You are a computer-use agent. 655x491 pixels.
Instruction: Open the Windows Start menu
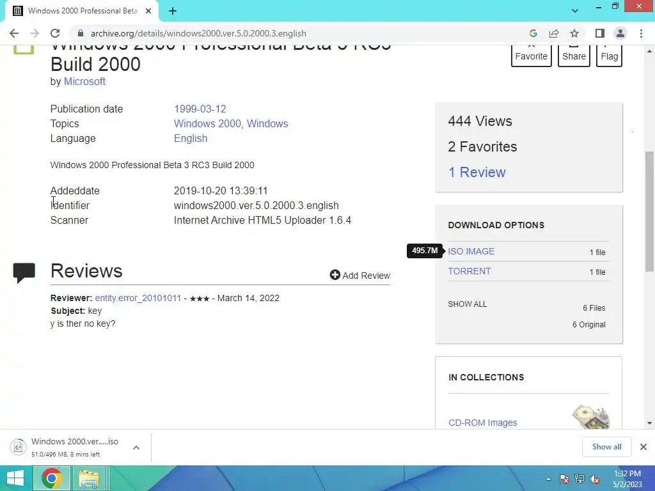pos(15,478)
